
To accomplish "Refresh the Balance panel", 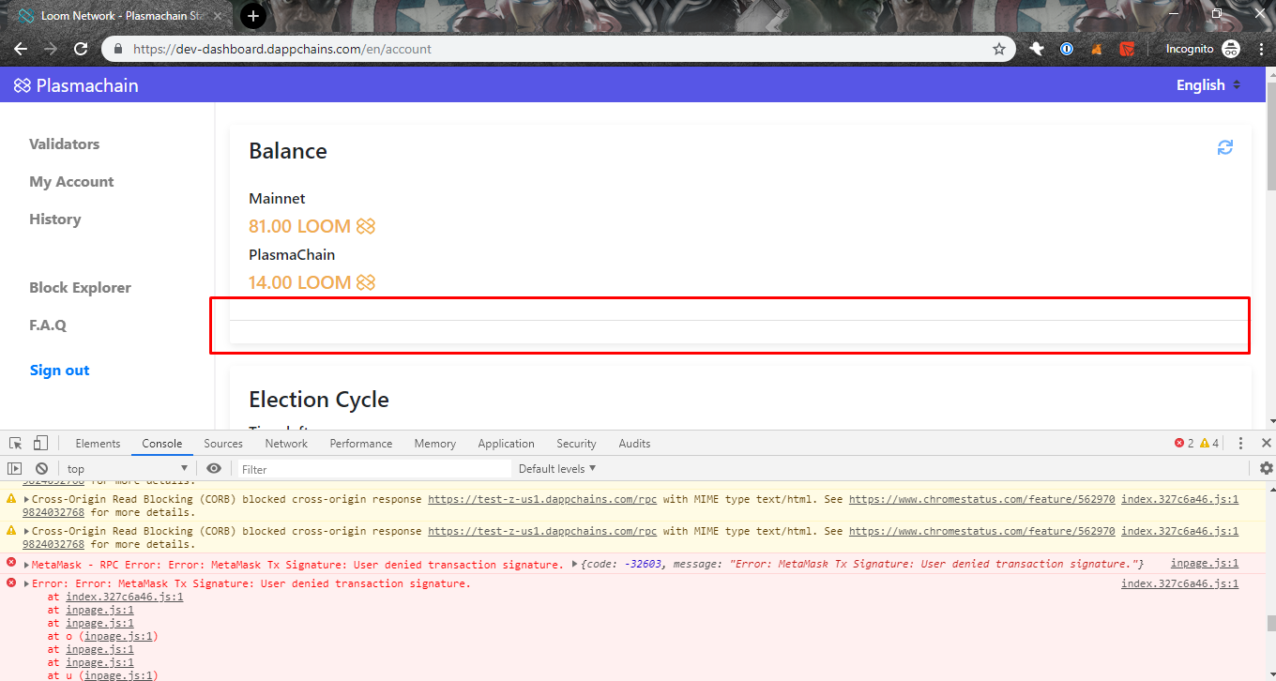I will pos(1224,147).
